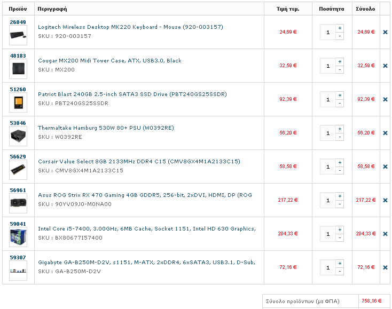Increase quantity of Cougar MX200 case
392x309 pixels.
tap(340, 62)
